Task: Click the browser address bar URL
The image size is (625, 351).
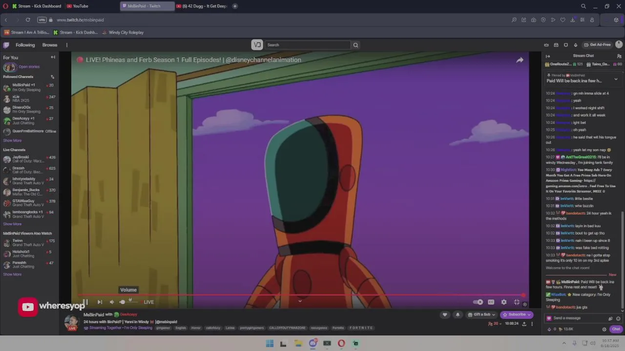Action: click(x=80, y=20)
